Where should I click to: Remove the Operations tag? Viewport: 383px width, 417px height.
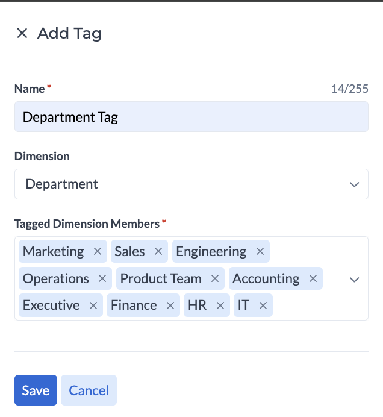[102, 278]
